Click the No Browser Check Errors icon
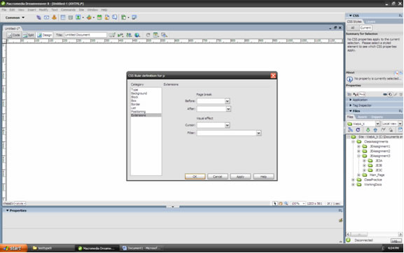 (112, 35)
